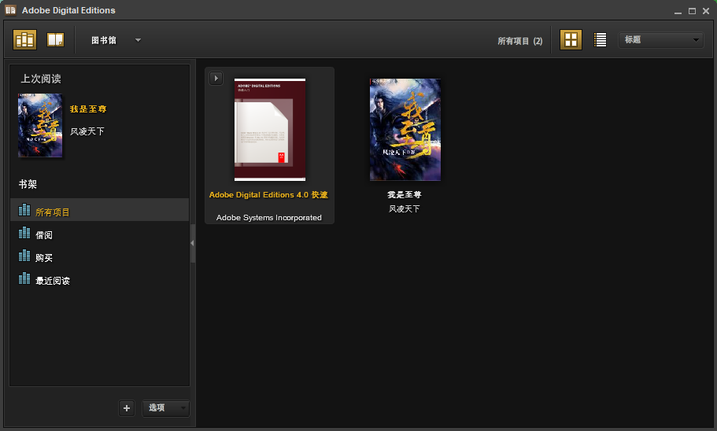717x431 pixels.
Task: Minimize the Adobe Digital Editions window
Action: (x=678, y=11)
